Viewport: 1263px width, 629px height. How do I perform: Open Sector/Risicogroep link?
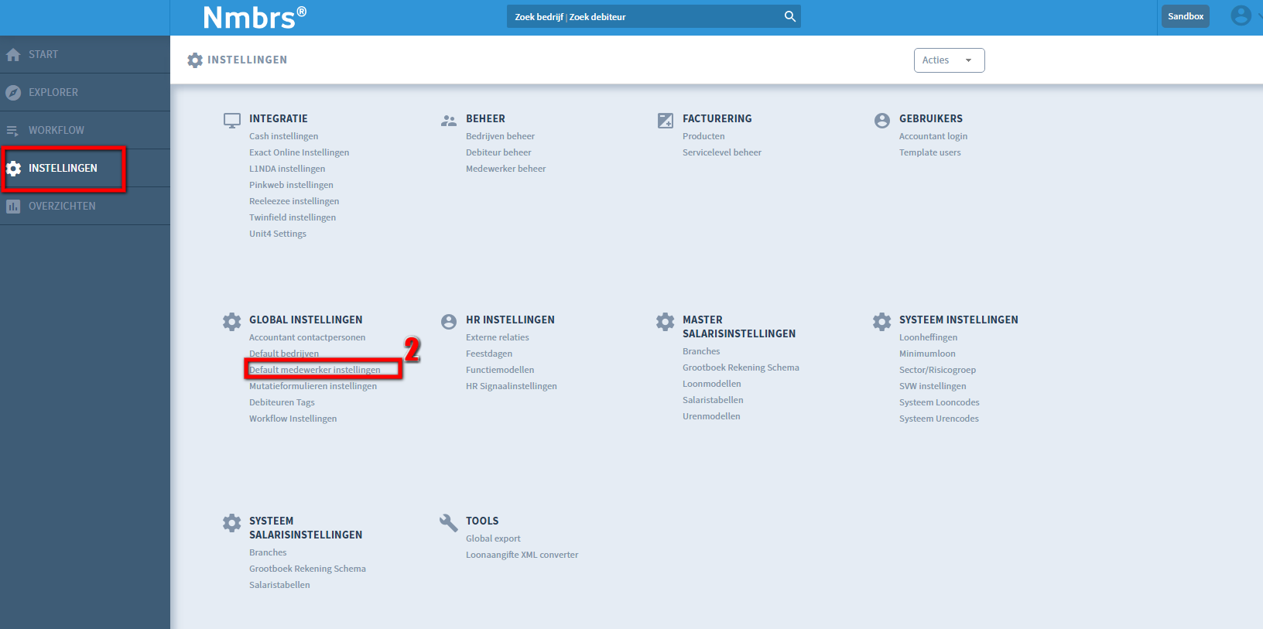[937, 370]
